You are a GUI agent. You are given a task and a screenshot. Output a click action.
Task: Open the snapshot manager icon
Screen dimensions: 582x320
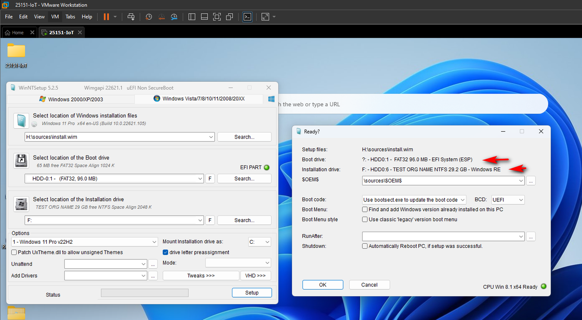point(174,17)
